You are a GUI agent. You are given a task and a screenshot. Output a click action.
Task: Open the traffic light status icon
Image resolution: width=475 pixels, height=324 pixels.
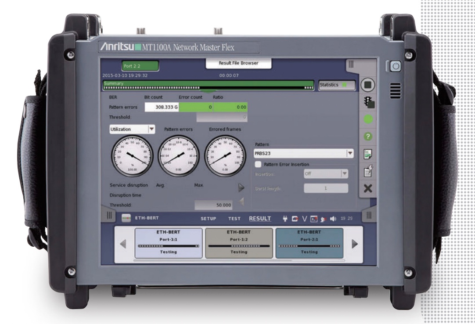368,102
